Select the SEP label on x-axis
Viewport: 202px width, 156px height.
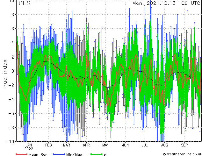coord(184,145)
